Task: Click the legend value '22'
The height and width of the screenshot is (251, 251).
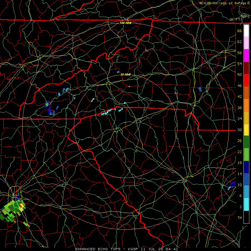Action: 240,152
